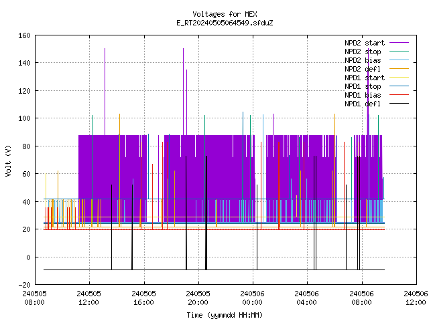Click the y-axis tick value 20
The image size is (429, 321).
(x=26, y=229)
